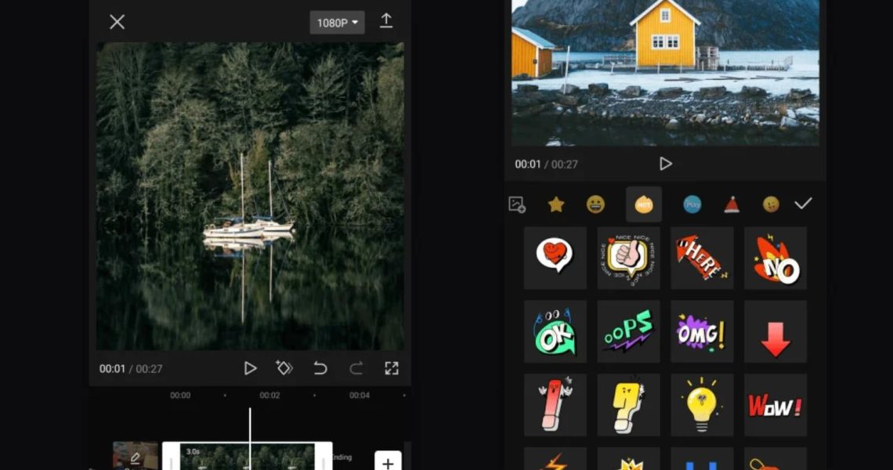
Task: Add the purple OMG! sticker
Action: coord(702,331)
